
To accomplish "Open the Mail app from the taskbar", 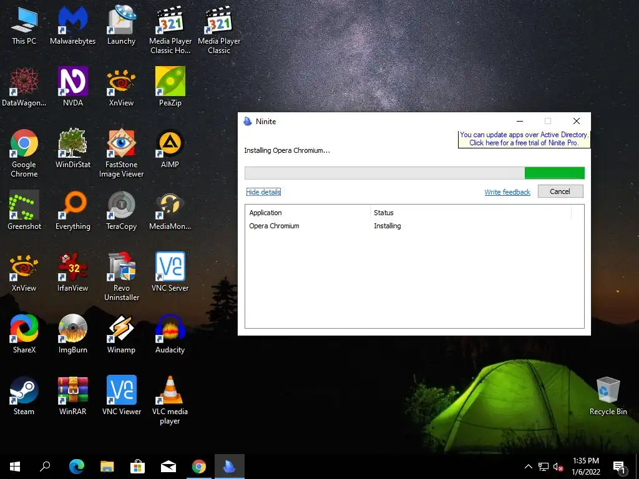I will (168, 467).
